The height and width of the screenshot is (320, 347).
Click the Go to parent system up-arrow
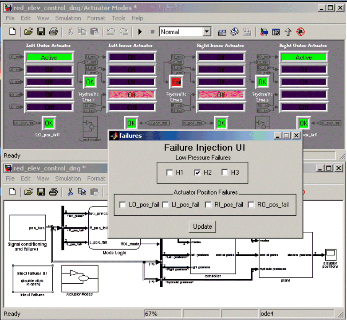point(288,31)
